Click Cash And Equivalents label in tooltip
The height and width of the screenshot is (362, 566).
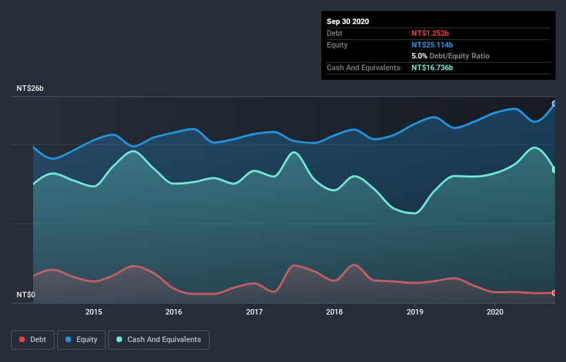coord(363,67)
